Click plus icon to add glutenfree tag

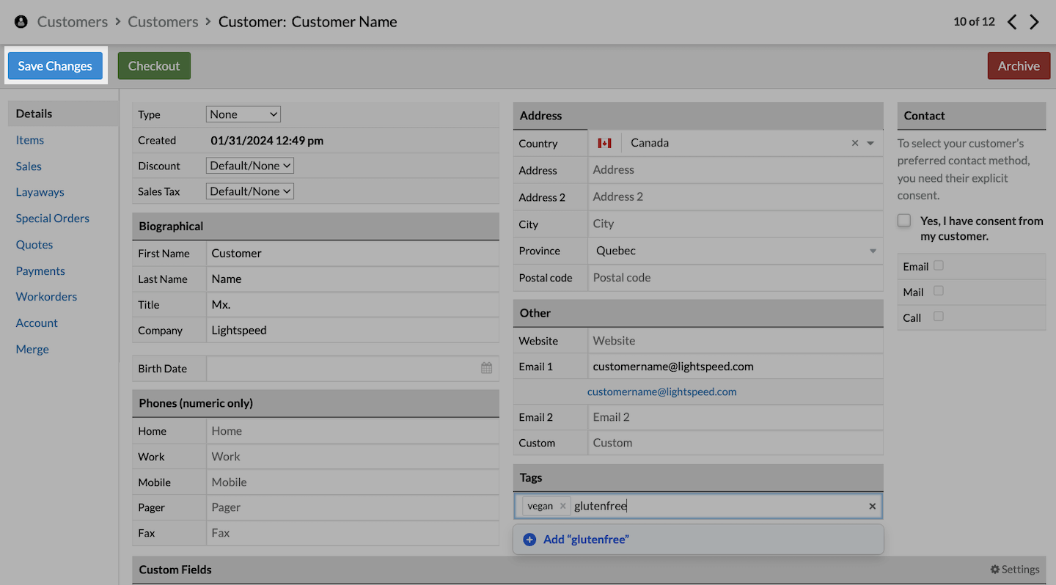click(529, 540)
